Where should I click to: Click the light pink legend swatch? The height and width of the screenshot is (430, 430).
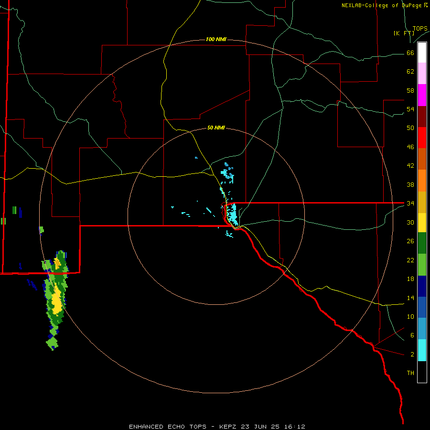point(422,74)
